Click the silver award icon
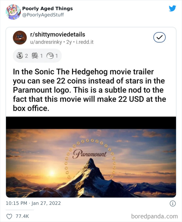Image resolution: width=182 pixels, height=222 pixels. 20,56
